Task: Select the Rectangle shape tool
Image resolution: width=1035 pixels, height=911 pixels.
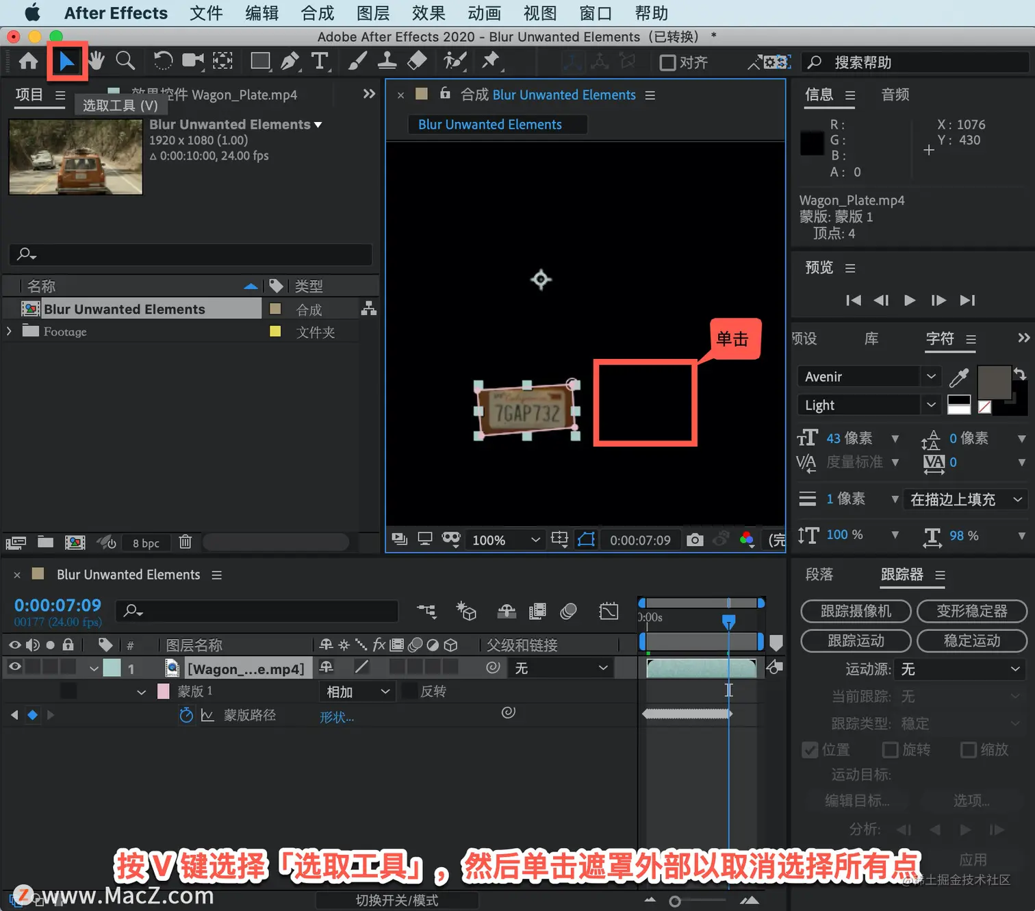Action: click(x=260, y=61)
